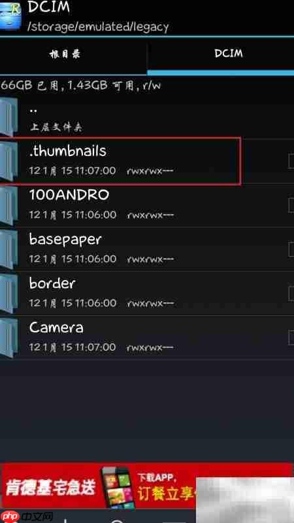Switch to the 根目录 tab
Viewport: 294px width, 523px height.
(x=73, y=54)
